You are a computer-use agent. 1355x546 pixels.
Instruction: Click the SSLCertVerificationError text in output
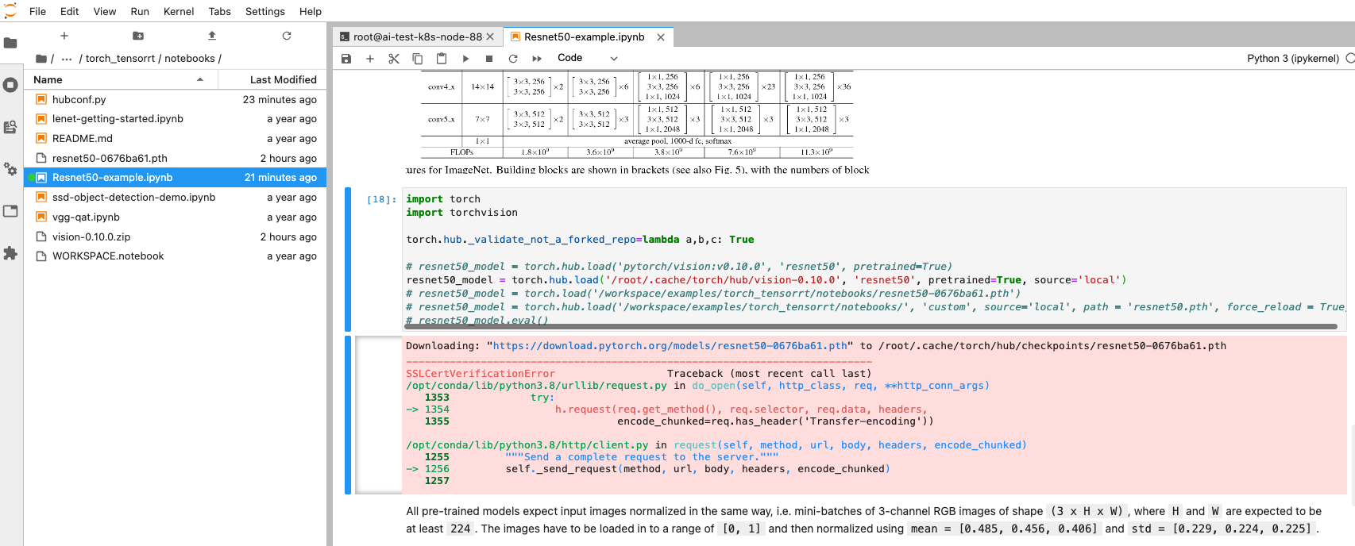(x=481, y=374)
